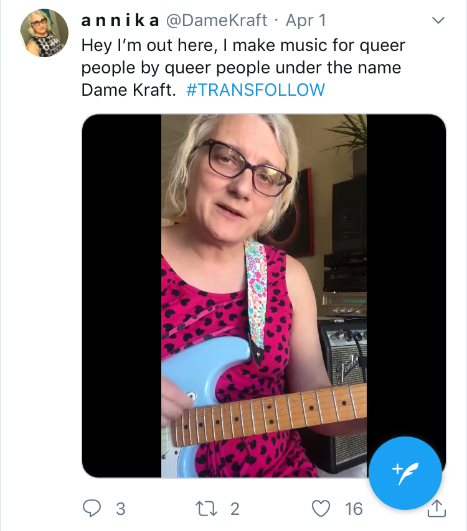Tap the blue compose tweet button
467x531 pixels.
pyautogui.click(x=405, y=473)
